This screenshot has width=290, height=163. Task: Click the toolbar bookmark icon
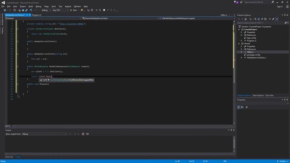(x=104, y=10)
